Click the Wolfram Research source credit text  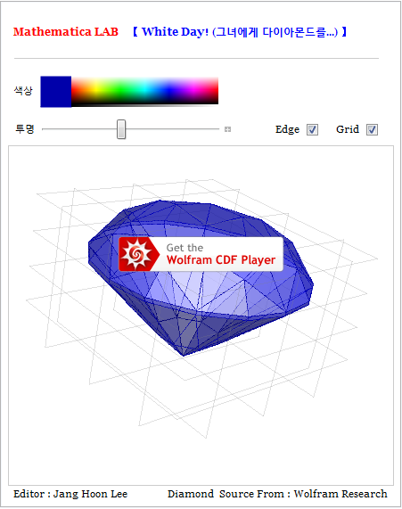pyautogui.click(x=340, y=494)
